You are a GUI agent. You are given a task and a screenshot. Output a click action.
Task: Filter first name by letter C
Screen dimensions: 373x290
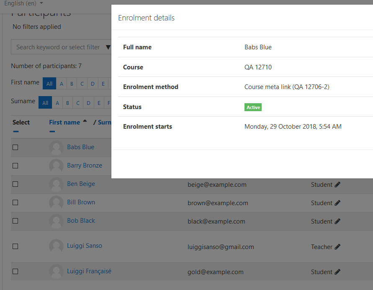click(x=82, y=84)
